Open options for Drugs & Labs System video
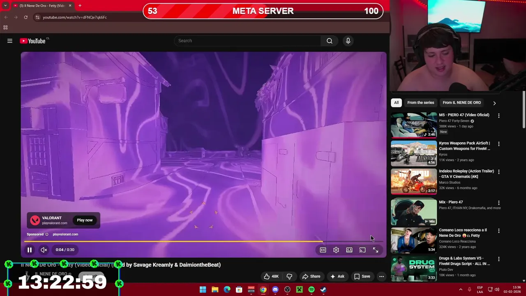The image size is (526, 296). [499, 259]
